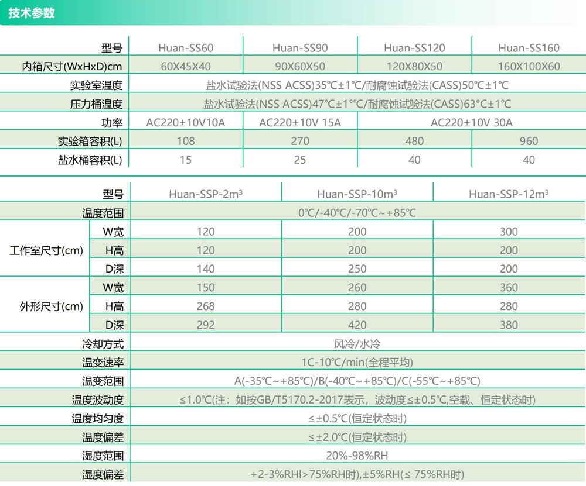This screenshot has width=586, height=486.
Task: Click the 1C-10℃/min temperature change rate value
Action: pyautogui.click(x=357, y=363)
